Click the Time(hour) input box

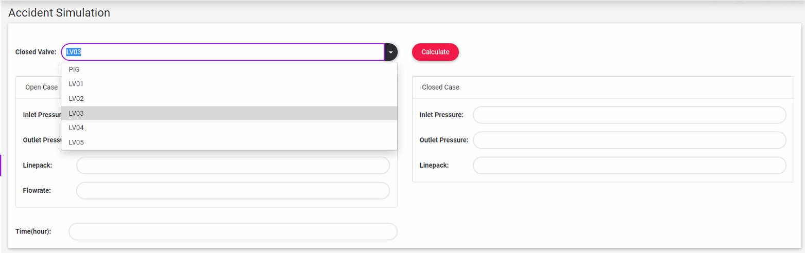[x=233, y=231]
